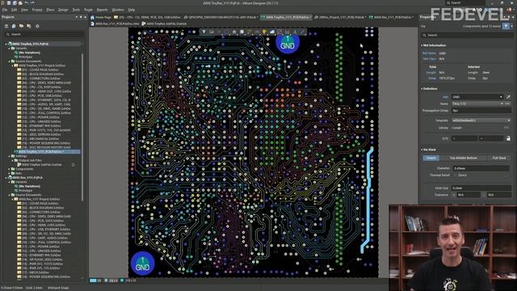Select the Place Component tool on active bar
517x291 pixels.
(x=242, y=32)
